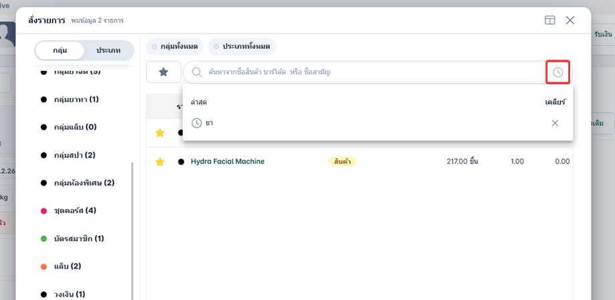Click the favorites star filter button
This screenshot has height=300, width=615.
[x=163, y=72]
